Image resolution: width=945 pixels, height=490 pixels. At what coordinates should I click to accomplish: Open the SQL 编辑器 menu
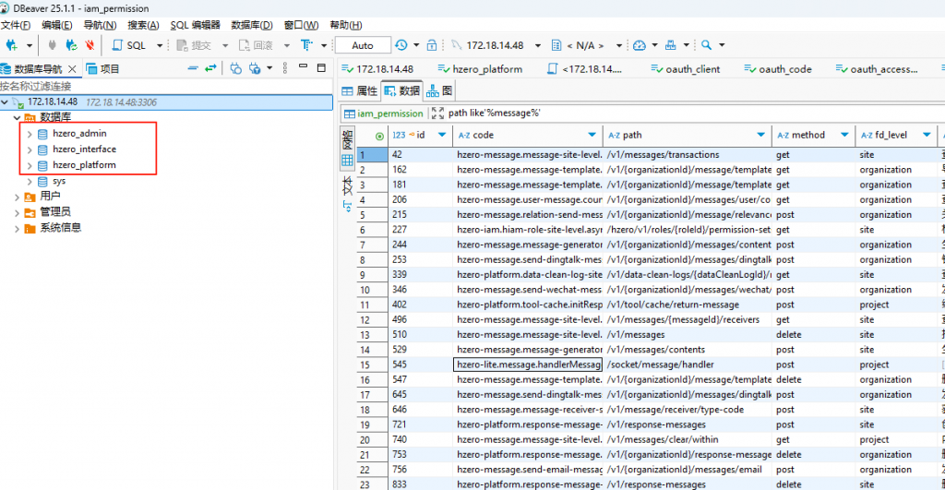[196, 25]
